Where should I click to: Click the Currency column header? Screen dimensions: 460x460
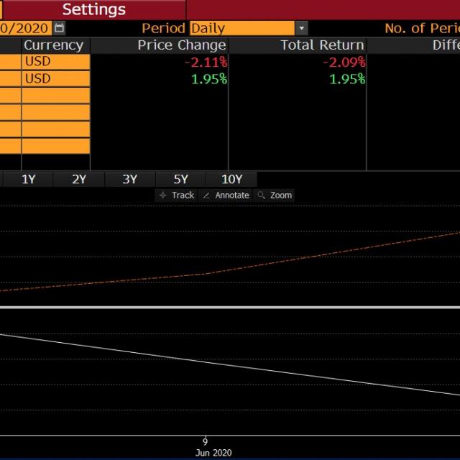point(55,45)
